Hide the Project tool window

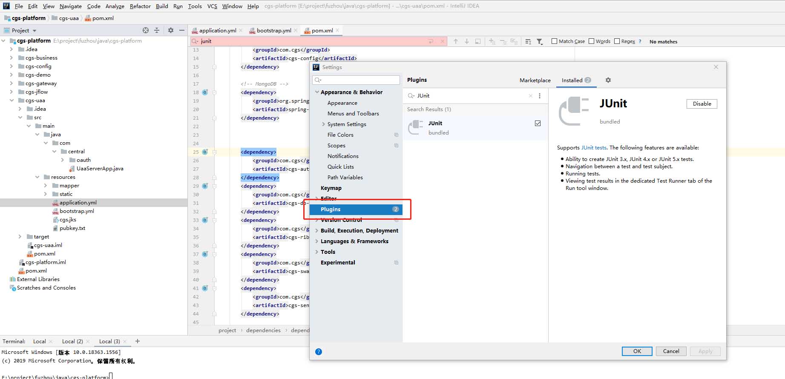[182, 30]
